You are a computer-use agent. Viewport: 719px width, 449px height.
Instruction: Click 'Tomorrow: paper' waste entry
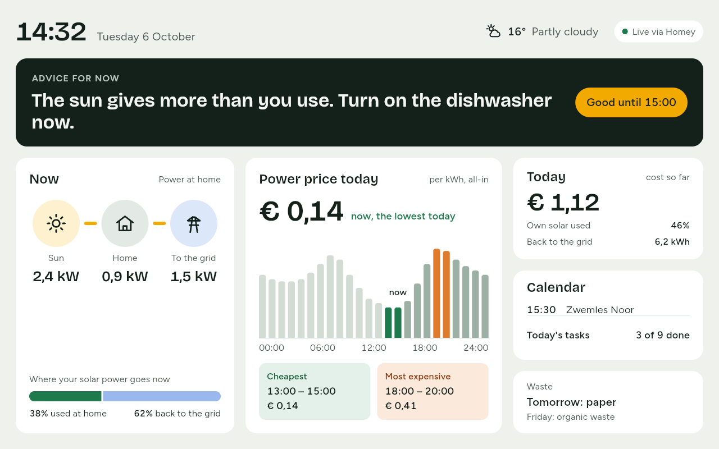click(571, 402)
